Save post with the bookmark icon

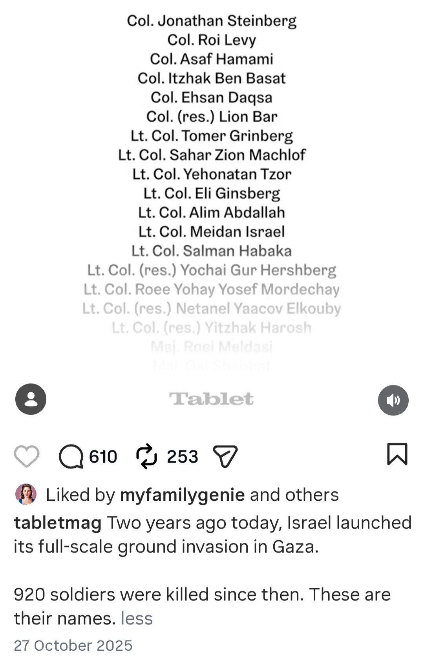(x=397, y=454)
